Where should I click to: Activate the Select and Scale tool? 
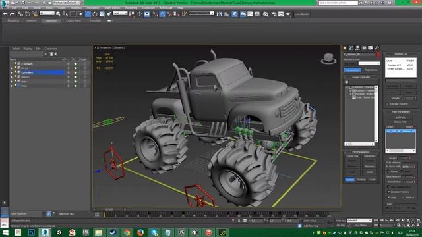point(102,14)
